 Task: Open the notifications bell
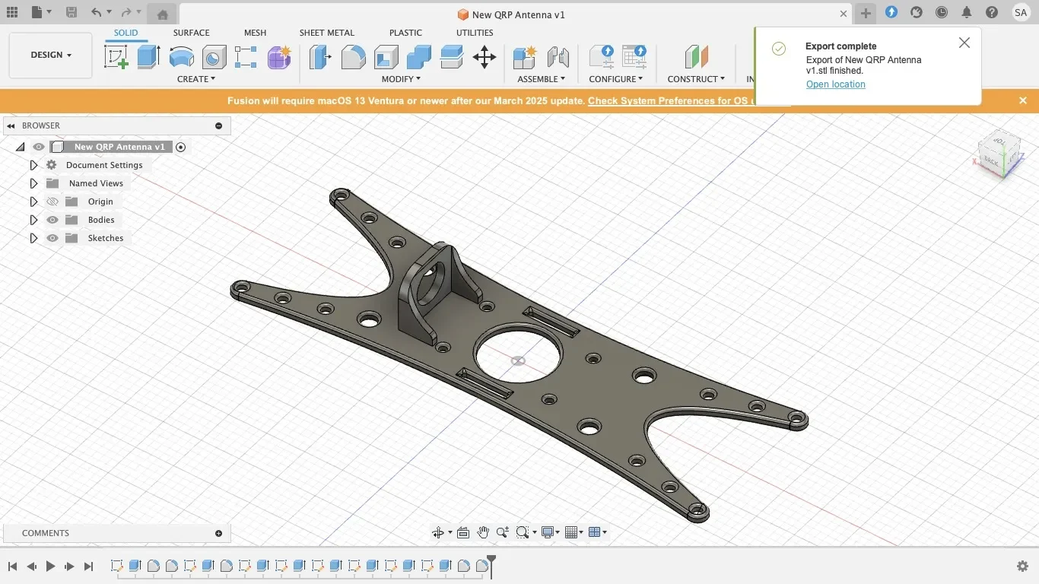967,12
